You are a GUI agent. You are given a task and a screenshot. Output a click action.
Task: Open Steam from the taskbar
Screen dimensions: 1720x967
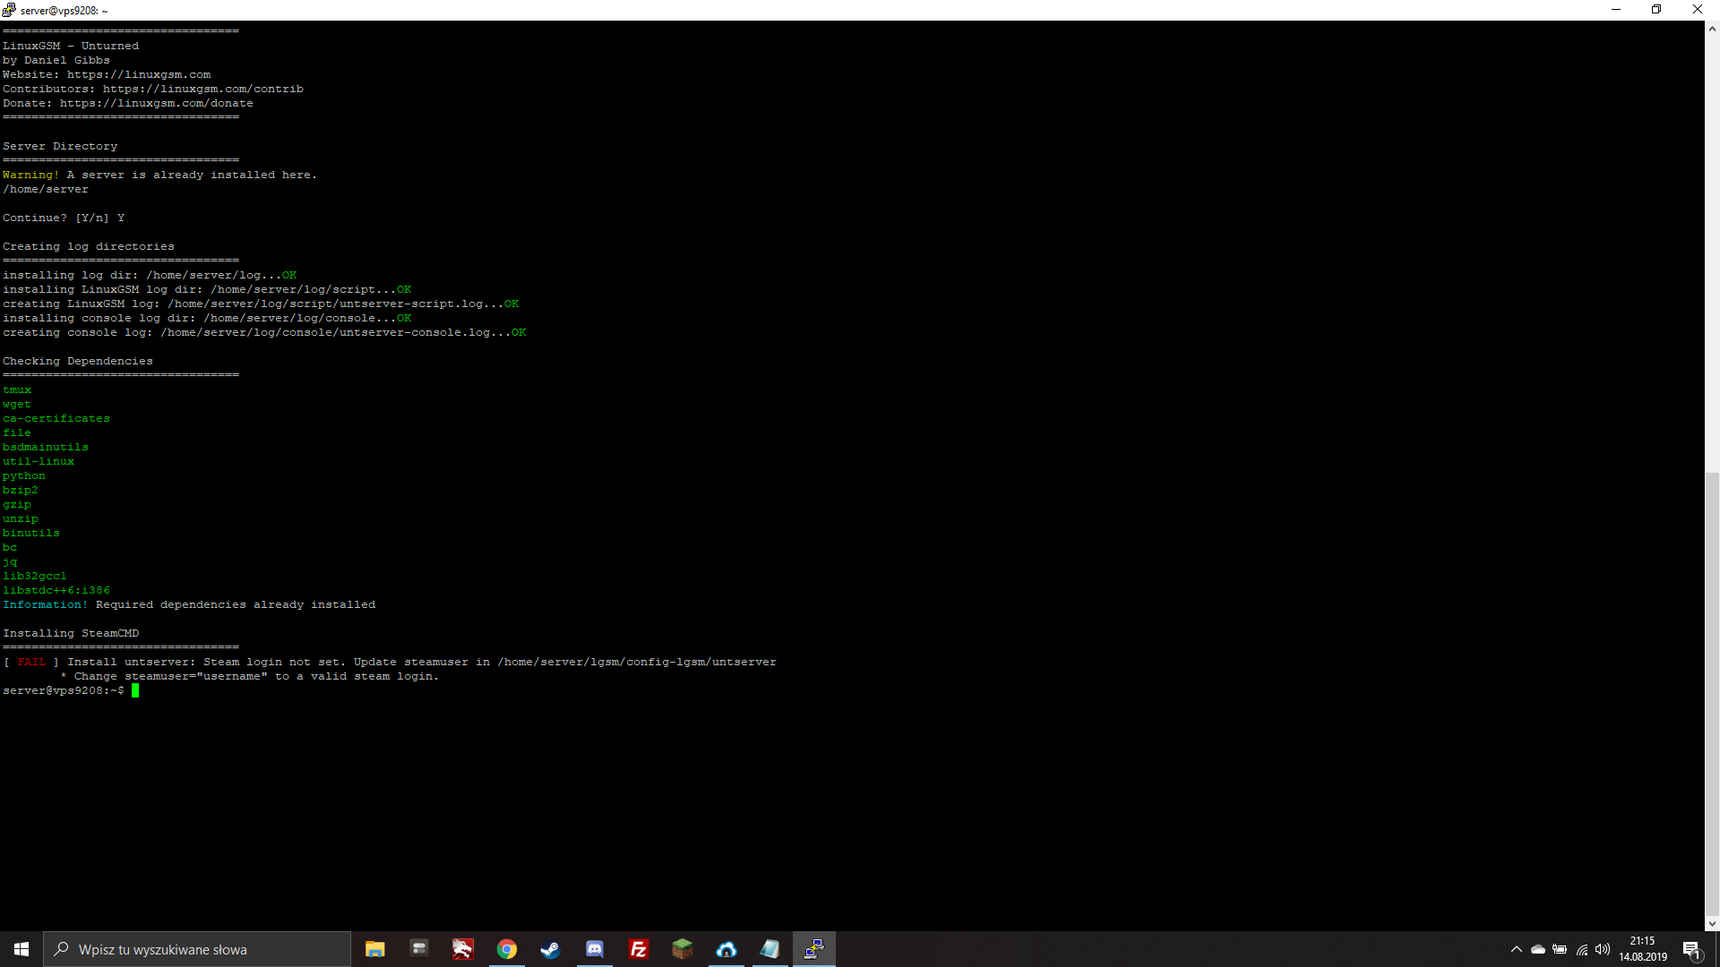550,949
